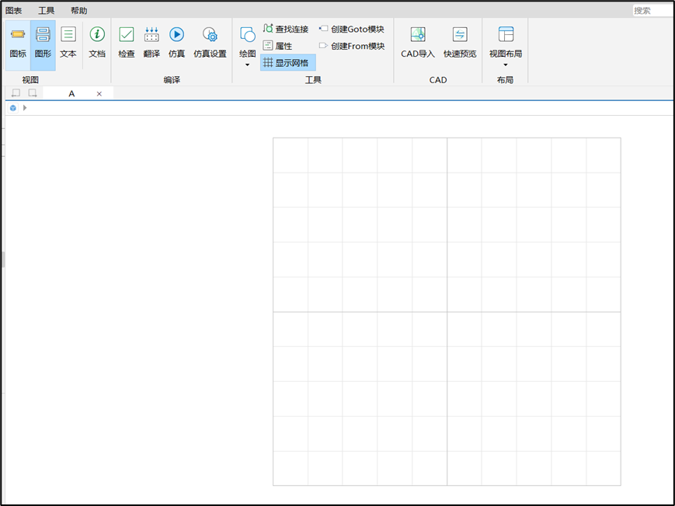Run the 检查 model check

coord(127,42)
